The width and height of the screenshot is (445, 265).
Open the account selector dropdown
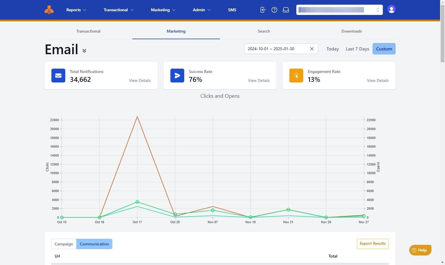pyautogui.click(x=339, y=10)
